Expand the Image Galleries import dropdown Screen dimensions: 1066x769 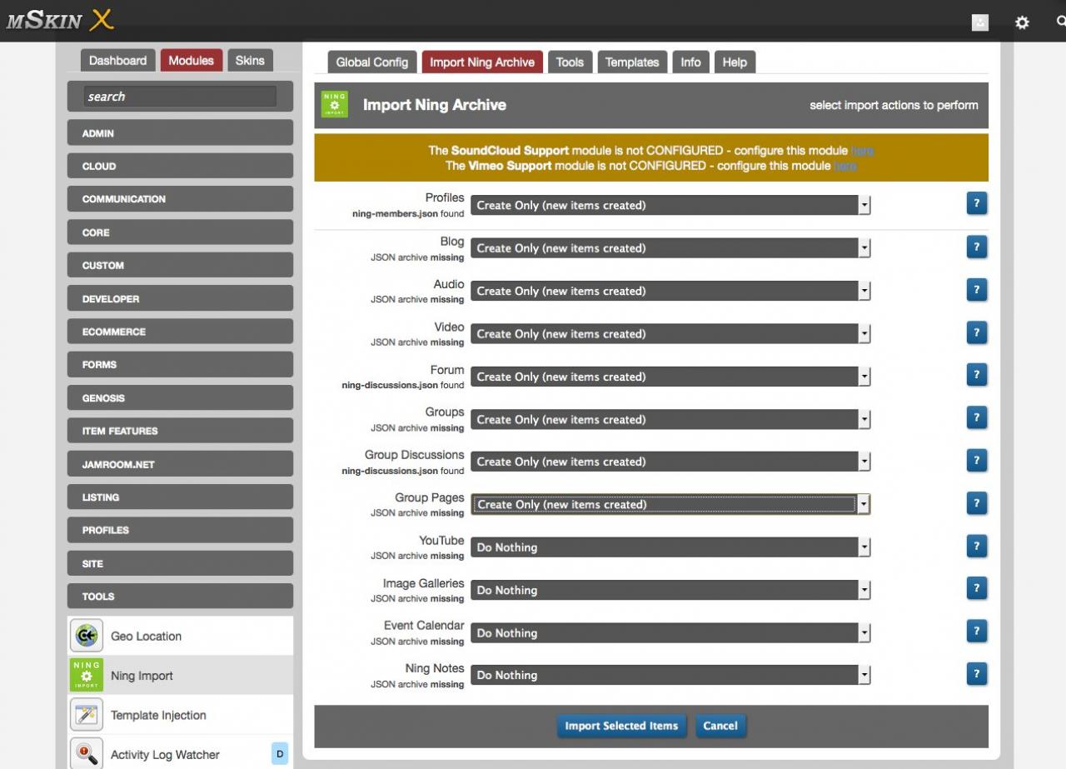click(670, 590)
